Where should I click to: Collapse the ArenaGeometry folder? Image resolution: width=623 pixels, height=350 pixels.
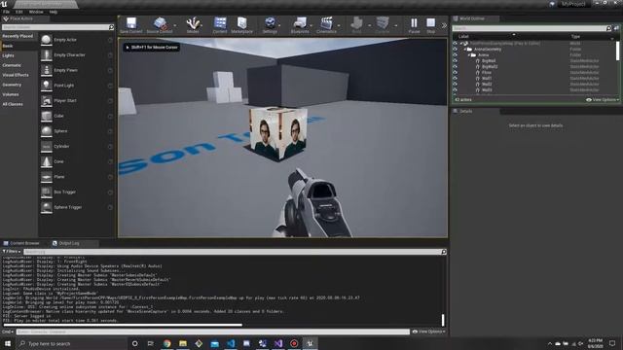465,50
